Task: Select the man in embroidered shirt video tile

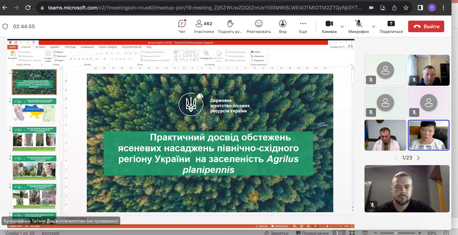Action: click(x=385, y=135)
